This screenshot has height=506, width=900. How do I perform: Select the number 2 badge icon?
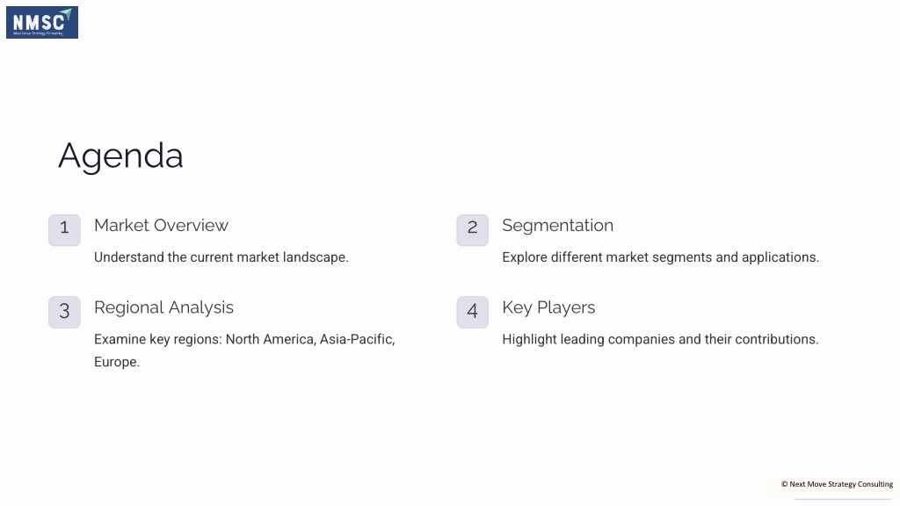click(x=472, y=230)
